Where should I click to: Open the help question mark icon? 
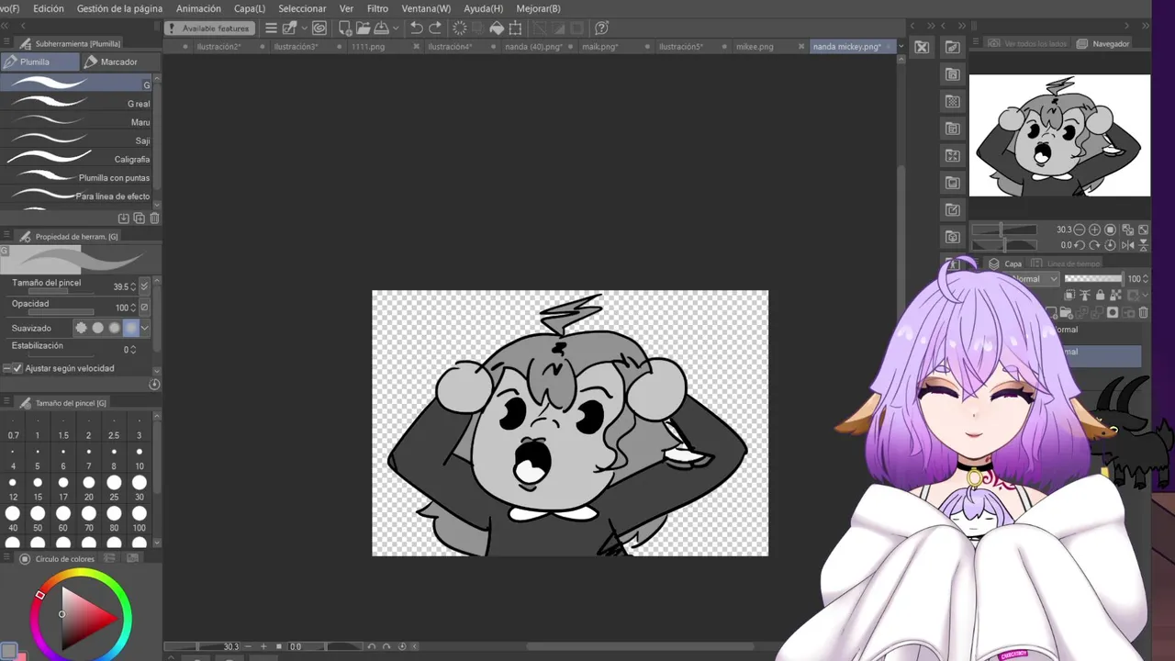(x=601, y=28)
